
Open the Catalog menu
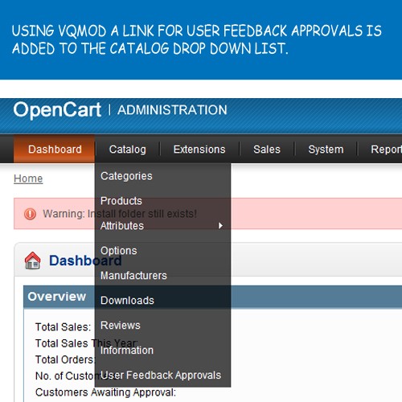click(128, 150)
